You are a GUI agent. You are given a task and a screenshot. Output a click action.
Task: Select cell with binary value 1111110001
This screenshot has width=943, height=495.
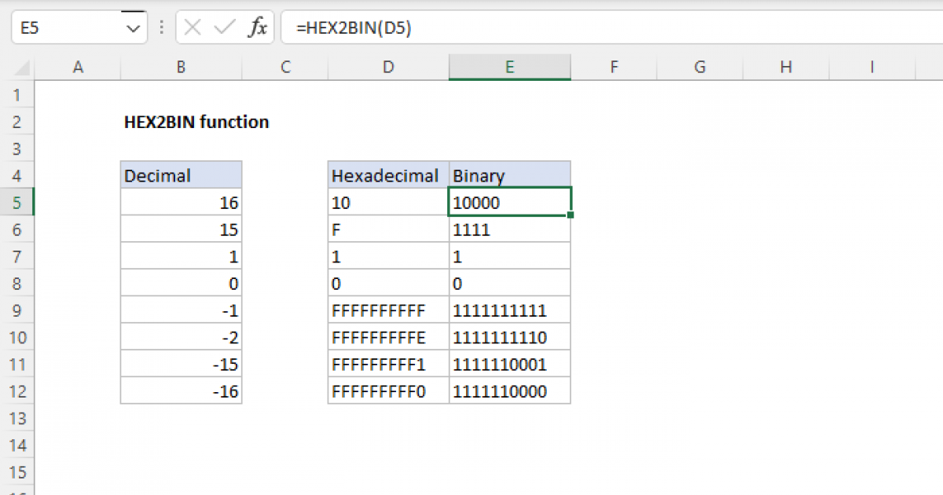(509, 365)
